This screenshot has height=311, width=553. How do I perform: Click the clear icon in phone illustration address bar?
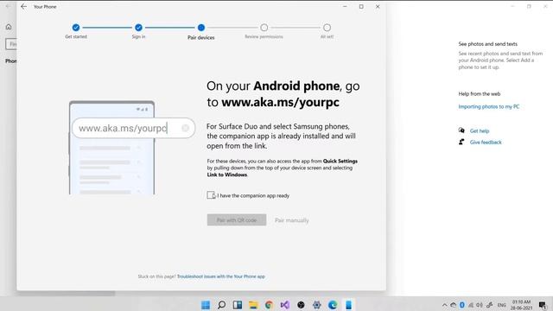click(x=185, y=128)
